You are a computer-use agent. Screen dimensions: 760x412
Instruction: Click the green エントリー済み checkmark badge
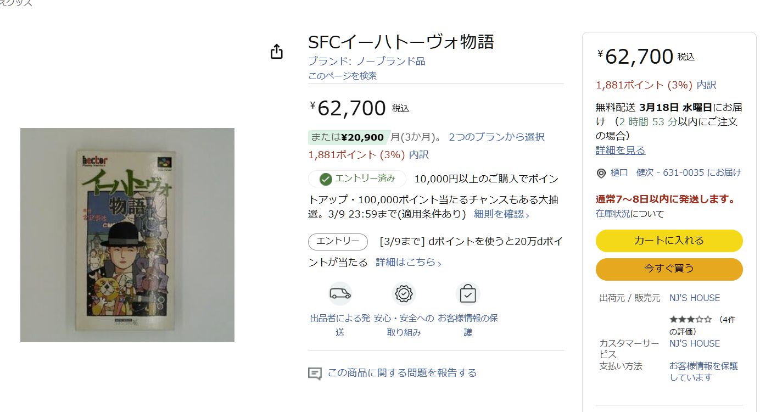point(357,179)
